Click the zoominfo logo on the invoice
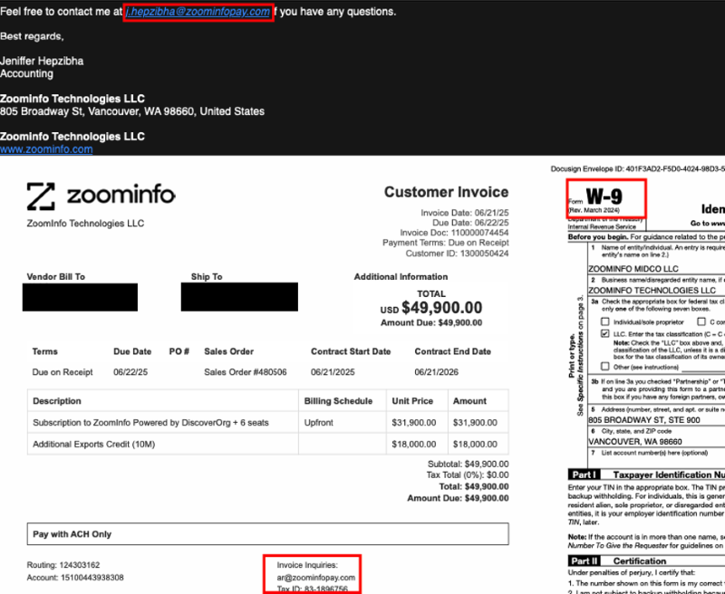725x594 pixels. [x=101, y=196]
